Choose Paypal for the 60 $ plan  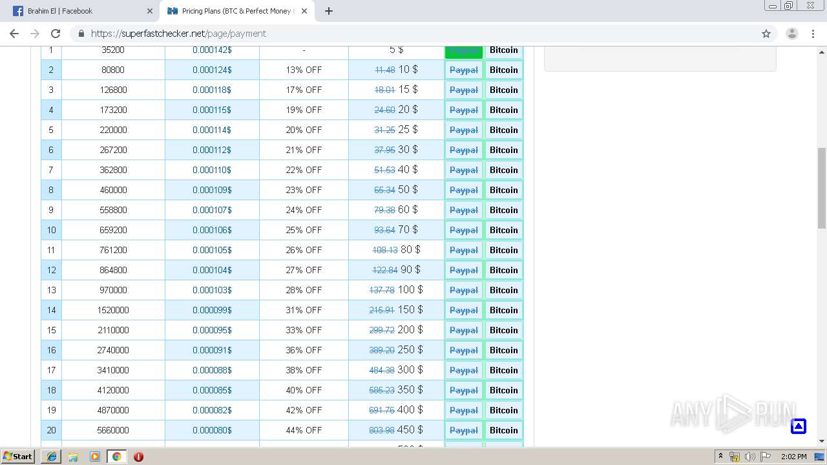pos(464,210)
